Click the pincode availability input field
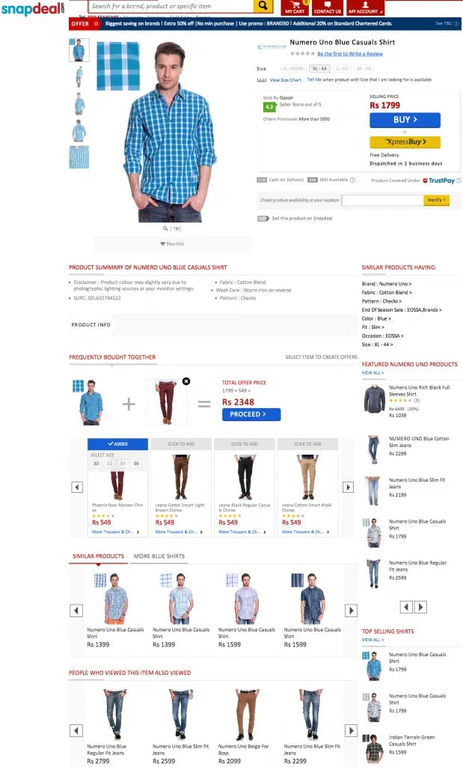This screenshot has height=767, width=463. tap(382, 200)
